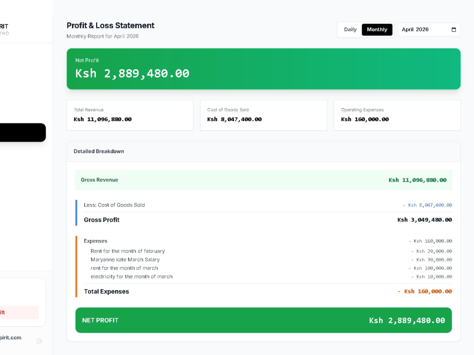
Task: Click the Ksh 100,000.00 rent amount
Action: [x=430, y=268]
